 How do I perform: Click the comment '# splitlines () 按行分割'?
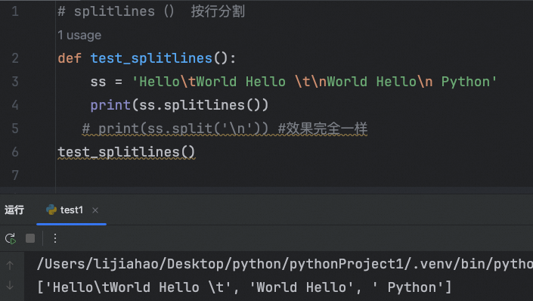coord(151,11)
